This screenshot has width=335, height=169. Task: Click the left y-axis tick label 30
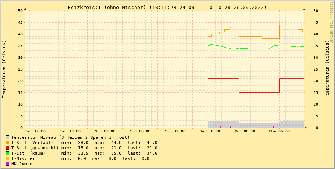coord(20,58)
